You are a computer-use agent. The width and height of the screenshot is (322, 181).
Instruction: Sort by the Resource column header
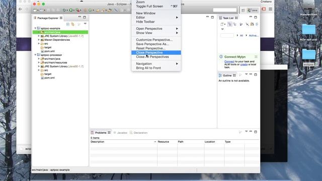point(167,142)
